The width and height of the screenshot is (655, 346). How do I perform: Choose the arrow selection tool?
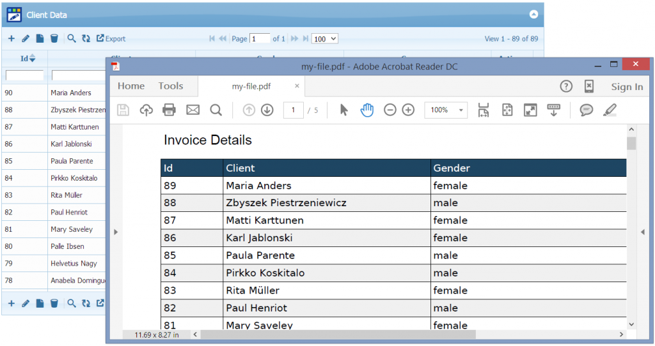[x=343, y=110]
